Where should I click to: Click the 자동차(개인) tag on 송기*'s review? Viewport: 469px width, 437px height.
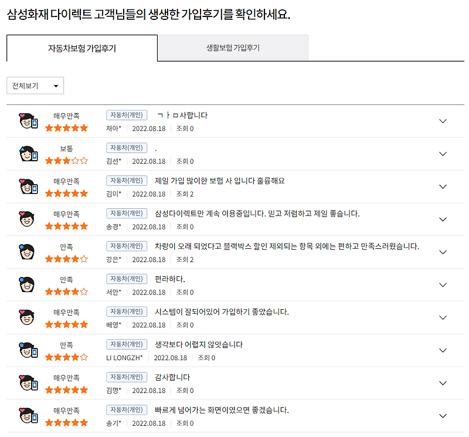point(127,409)
